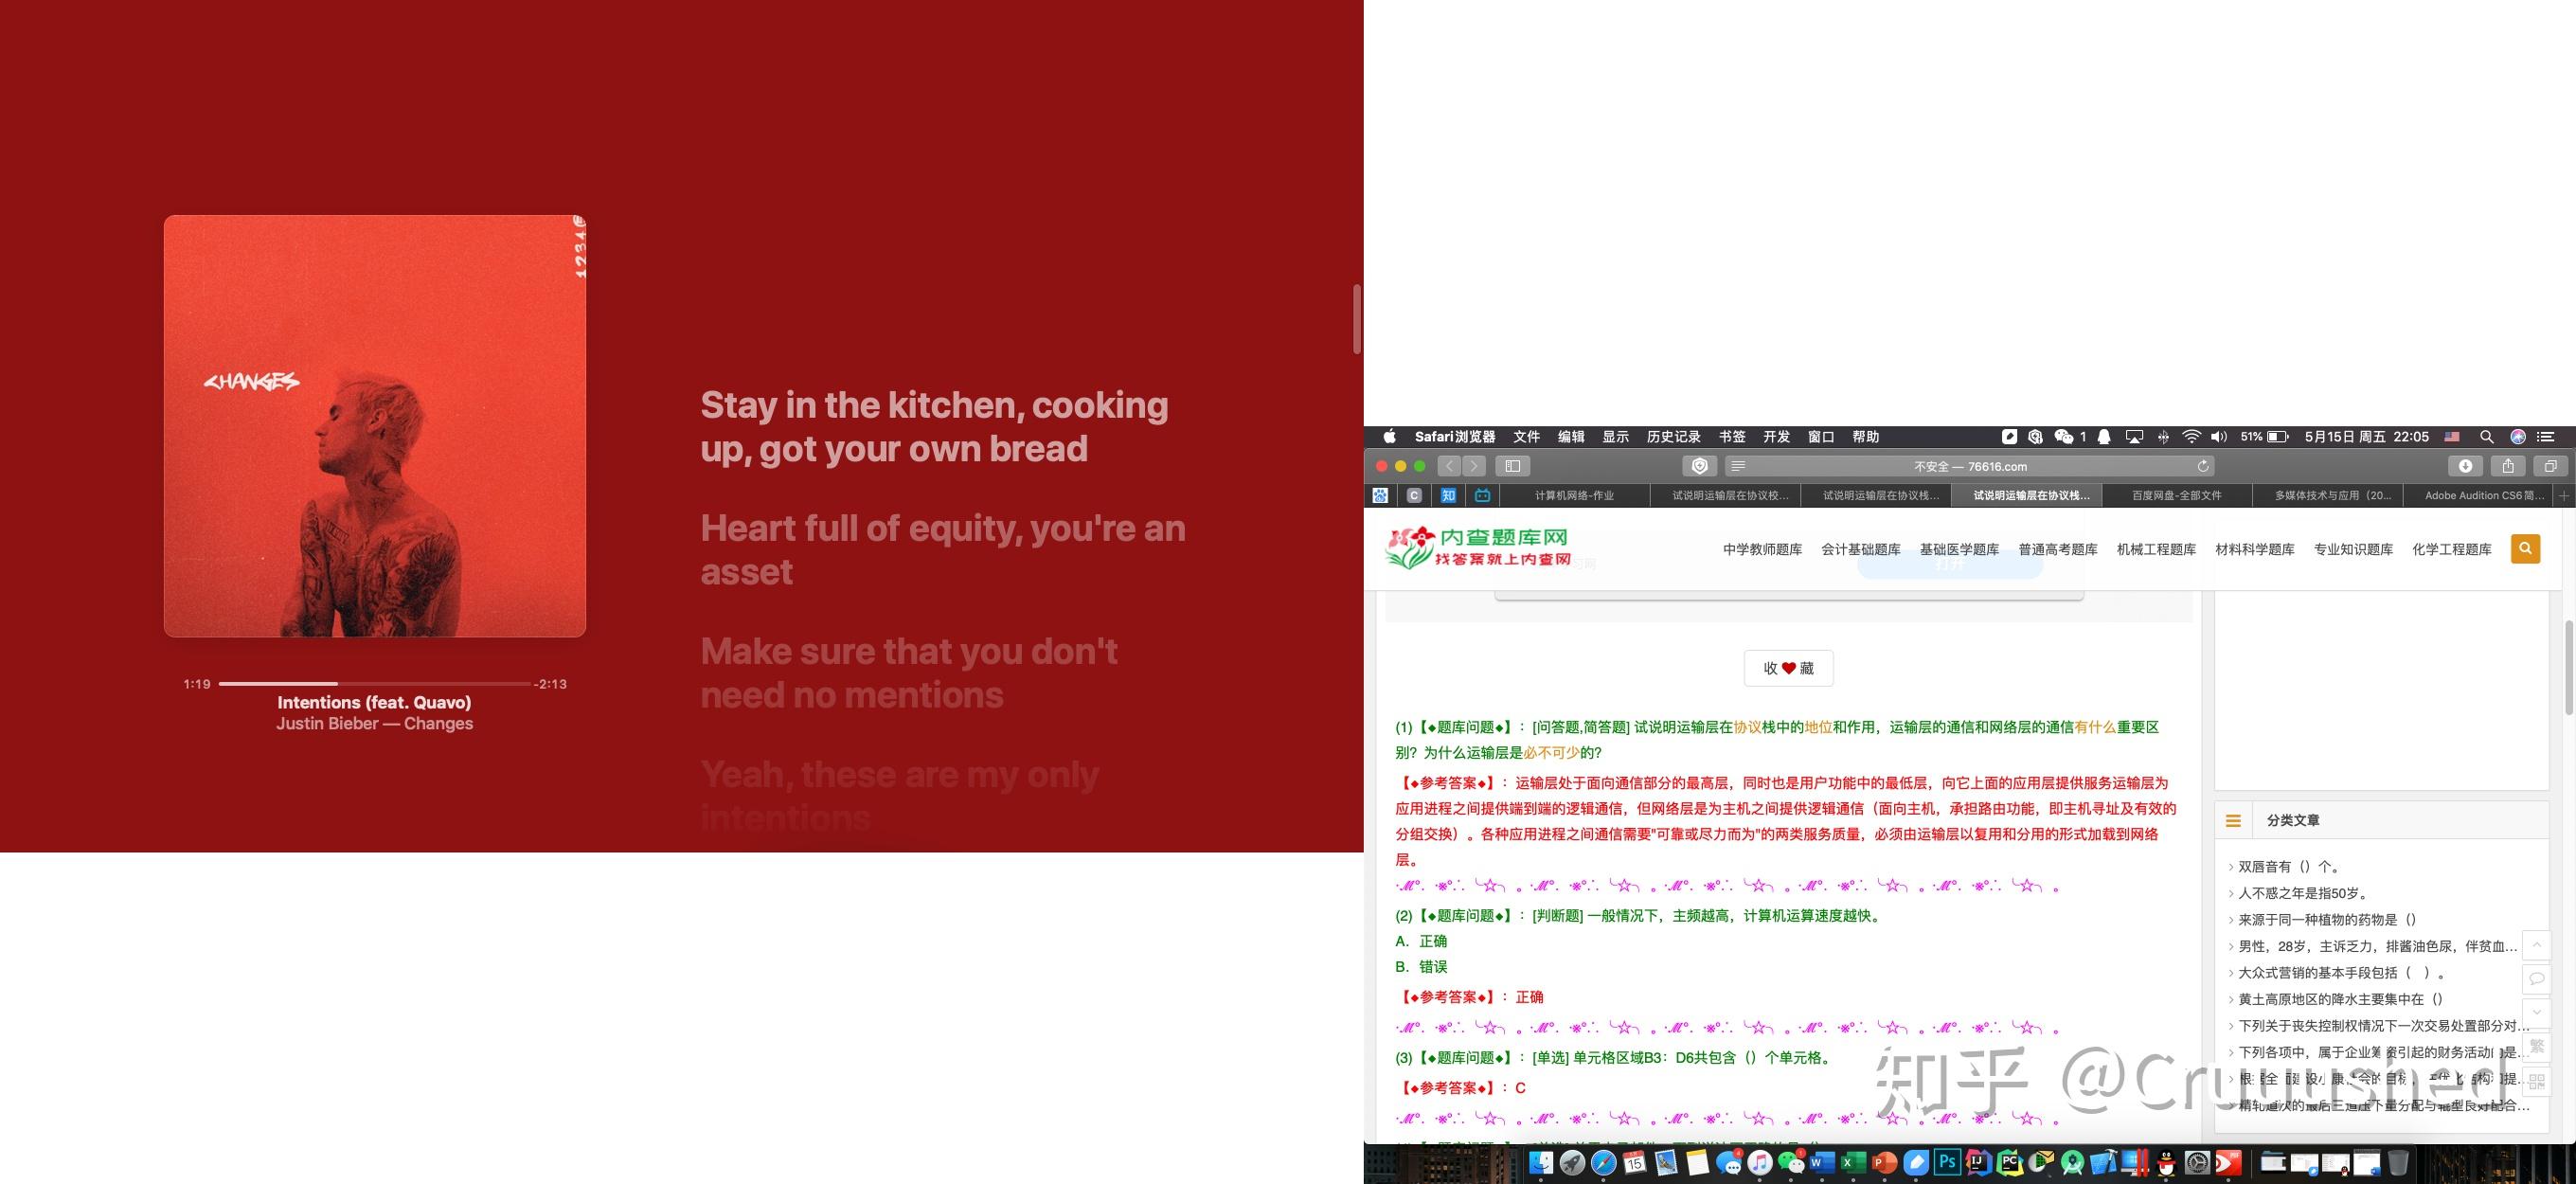Open QQ penguin icon in dock
This screenshot has height=1184, width=2576.
pos(2166,1163)
